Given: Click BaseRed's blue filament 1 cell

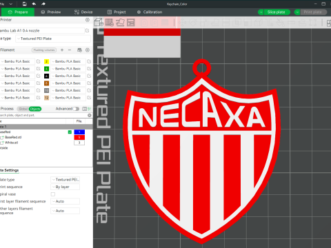Looking at the screenshot, I should tap(79, 132).
